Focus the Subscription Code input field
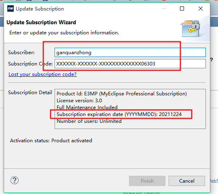The image size is (218, 194). (130, 64)
